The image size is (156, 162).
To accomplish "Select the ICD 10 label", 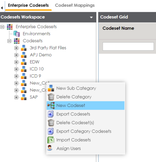I will click(x=37, y=69).
